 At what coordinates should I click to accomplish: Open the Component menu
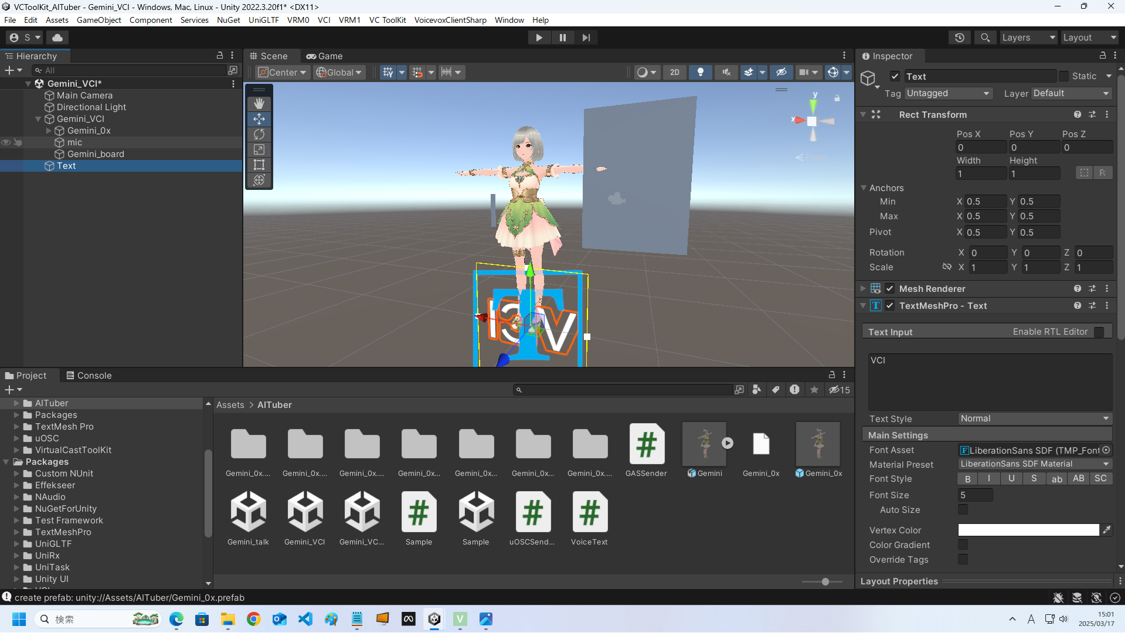coord(151,20)
